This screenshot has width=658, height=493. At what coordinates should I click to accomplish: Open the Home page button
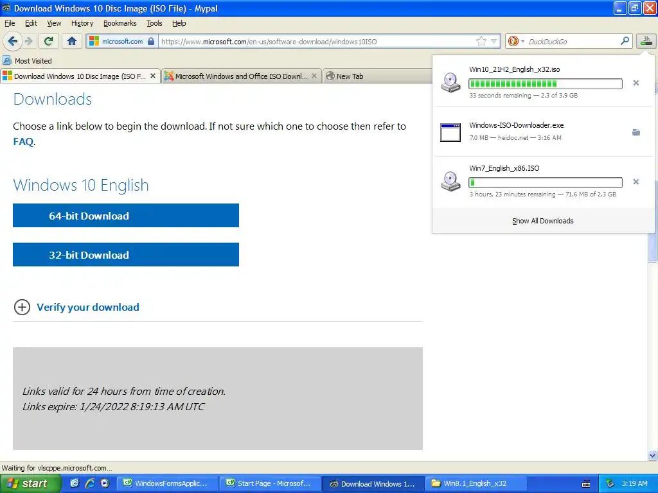(x=72, y=41)
